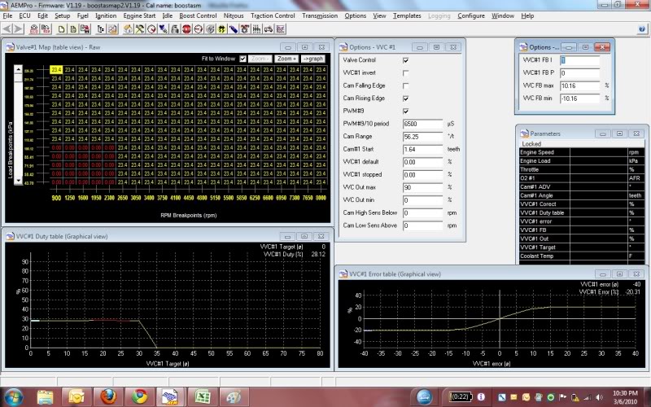Launch Google Chrome from the taskbar
The height and width of the screenshot is (407, 651).
(140, 396)
